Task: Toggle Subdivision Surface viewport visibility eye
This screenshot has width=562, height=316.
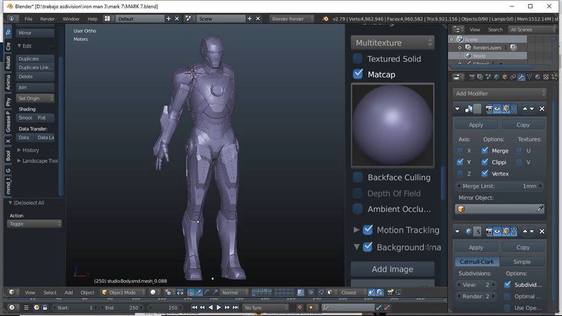Action: point(497,232)
